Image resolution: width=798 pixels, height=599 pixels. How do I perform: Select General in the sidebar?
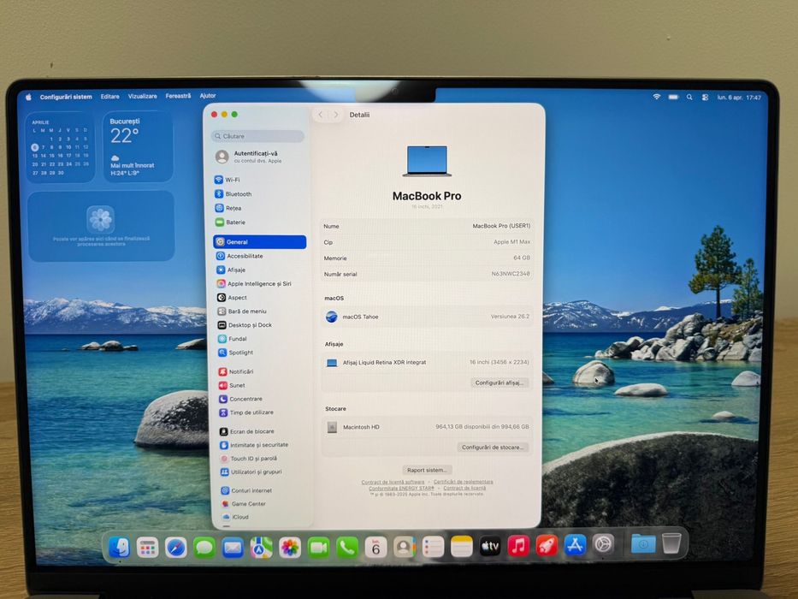point(259,242)
